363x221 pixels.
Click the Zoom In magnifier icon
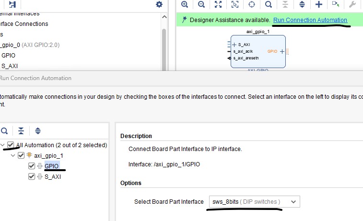pos(185,4)
